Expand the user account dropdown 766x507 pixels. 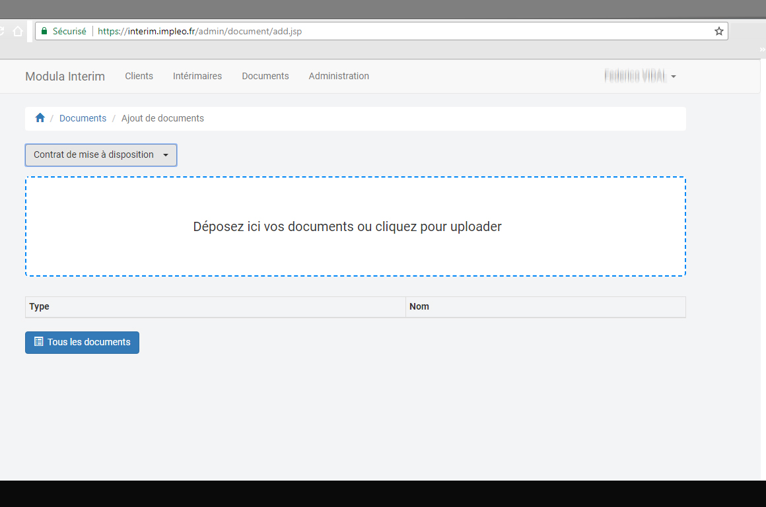(x=639, y=77)
